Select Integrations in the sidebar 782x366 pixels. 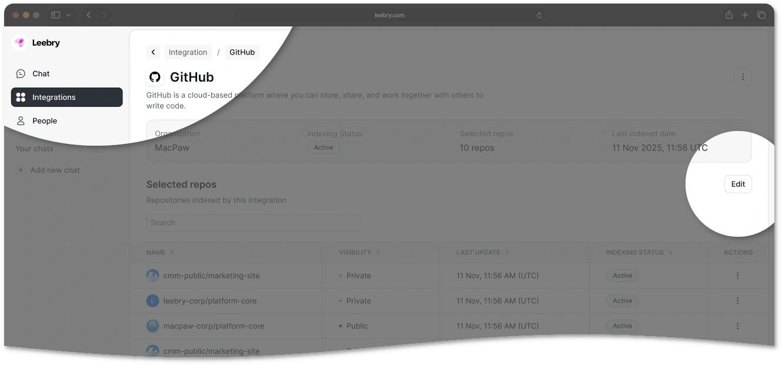pyautogui.click(x=66, y=97)
